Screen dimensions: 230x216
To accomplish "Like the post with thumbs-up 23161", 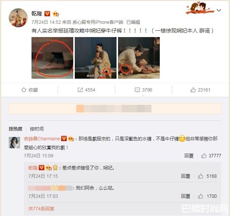I will click(193, 90).
